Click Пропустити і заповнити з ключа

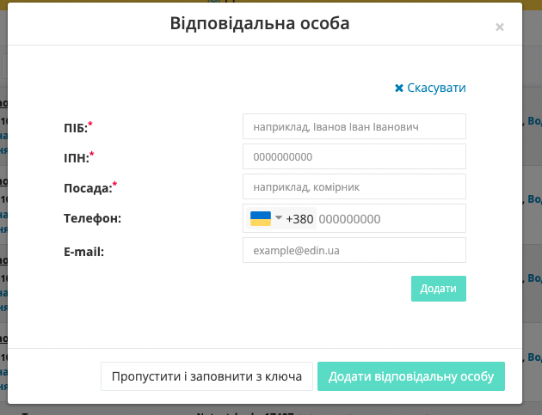[206, 376]
